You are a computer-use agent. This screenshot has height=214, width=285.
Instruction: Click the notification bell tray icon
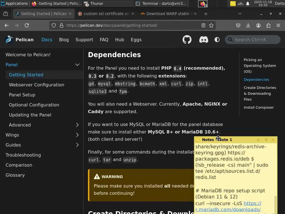pyautogui.click(x=247, y=3)
